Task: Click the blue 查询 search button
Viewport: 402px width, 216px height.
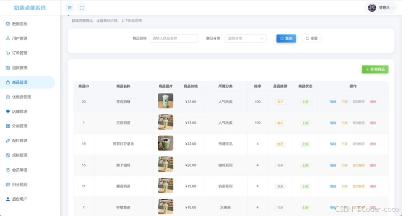Action: coord(286,39)
